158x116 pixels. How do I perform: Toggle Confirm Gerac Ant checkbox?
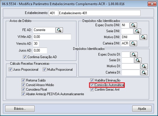[92, 89]
